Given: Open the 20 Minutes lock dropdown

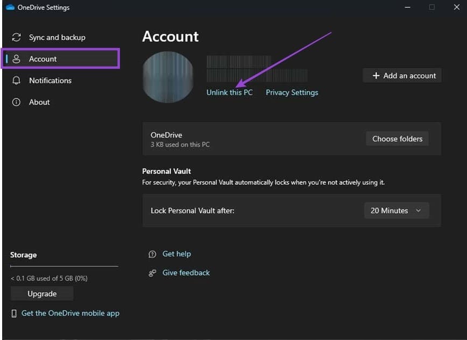Looking at the screenshot, I should 397,211.
